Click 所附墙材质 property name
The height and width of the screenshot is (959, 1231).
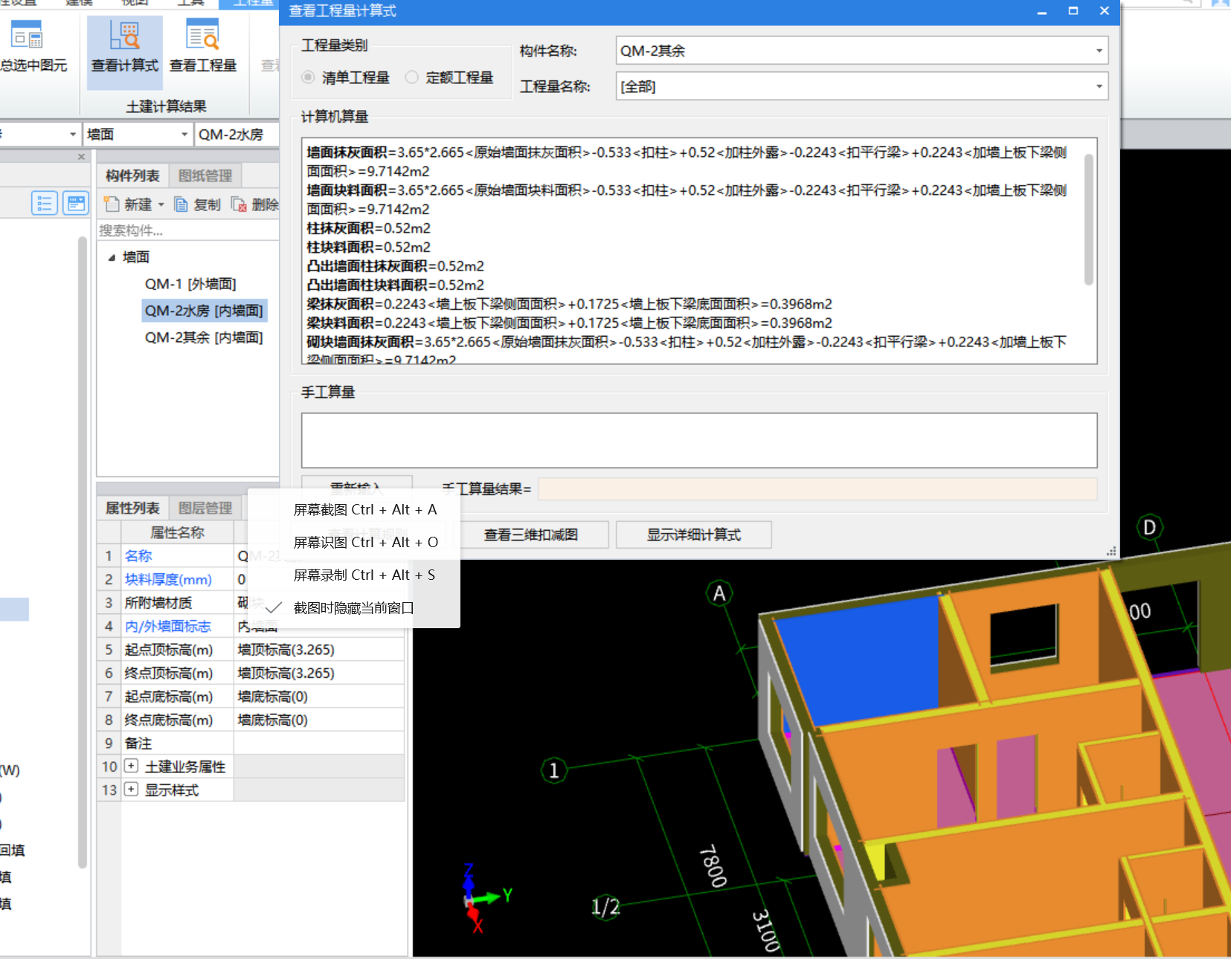click(158, 602)
